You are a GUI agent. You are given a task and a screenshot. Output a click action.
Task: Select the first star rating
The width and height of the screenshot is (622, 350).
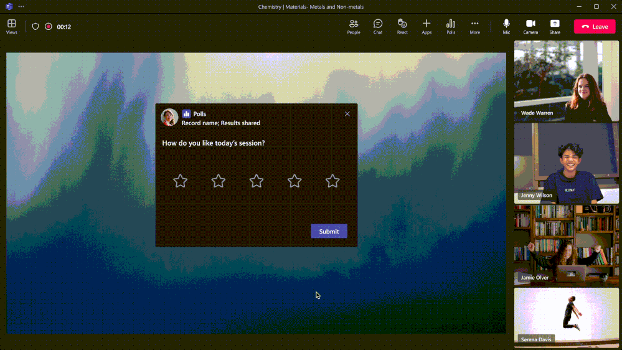pyautogui.click(x=180, y=181)
